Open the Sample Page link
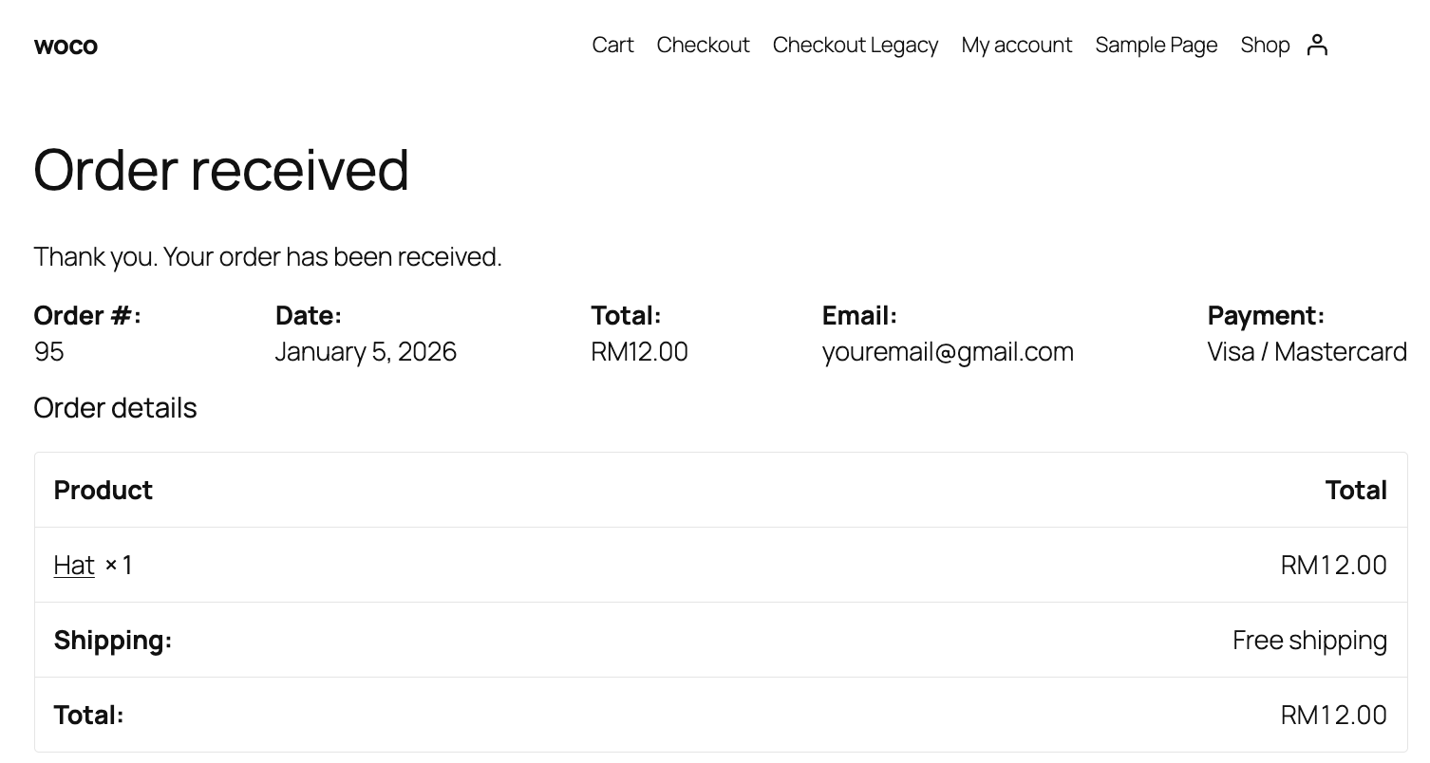 pos(1156,45)
